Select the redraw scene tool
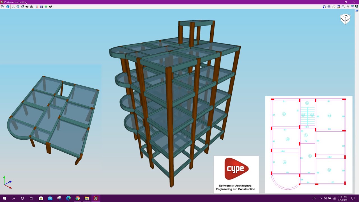This screenshot has width=359, height=202. pyautogui.click(x=338, y=7)
